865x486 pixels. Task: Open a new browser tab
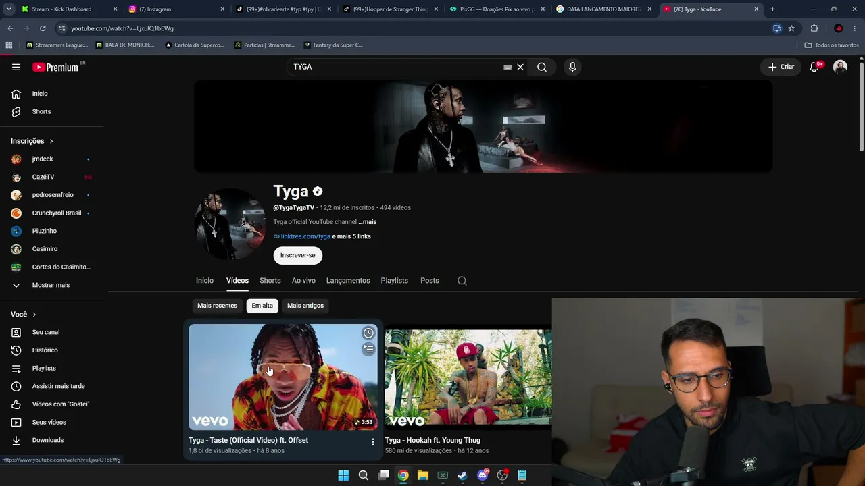[772, 9]
